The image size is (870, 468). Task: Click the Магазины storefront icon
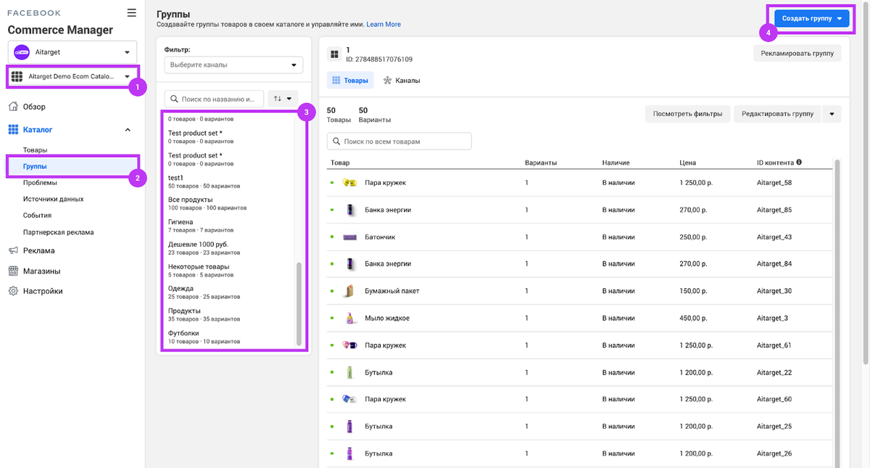click(x=13, y=271)
